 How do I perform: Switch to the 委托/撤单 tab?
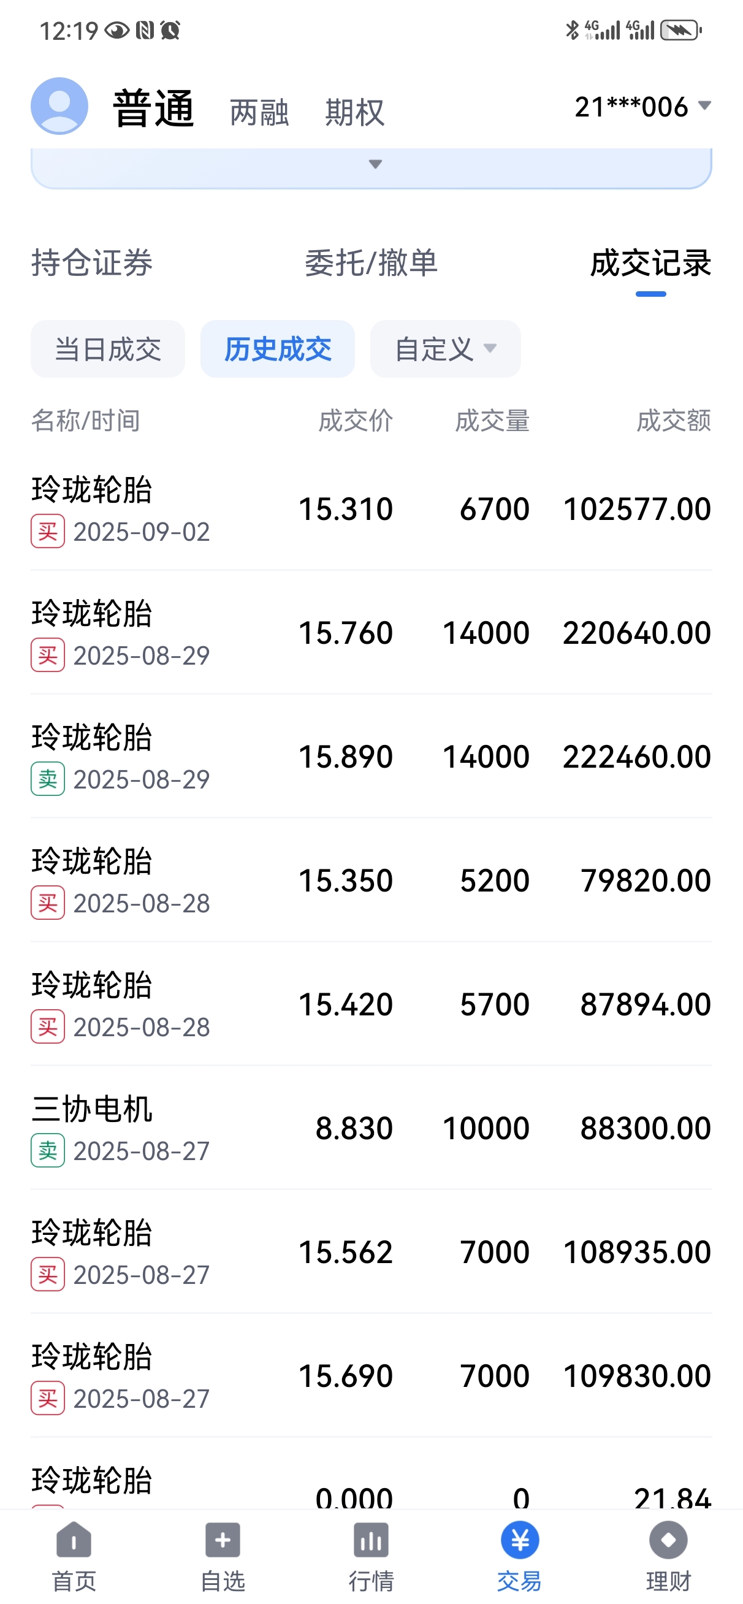371,262
